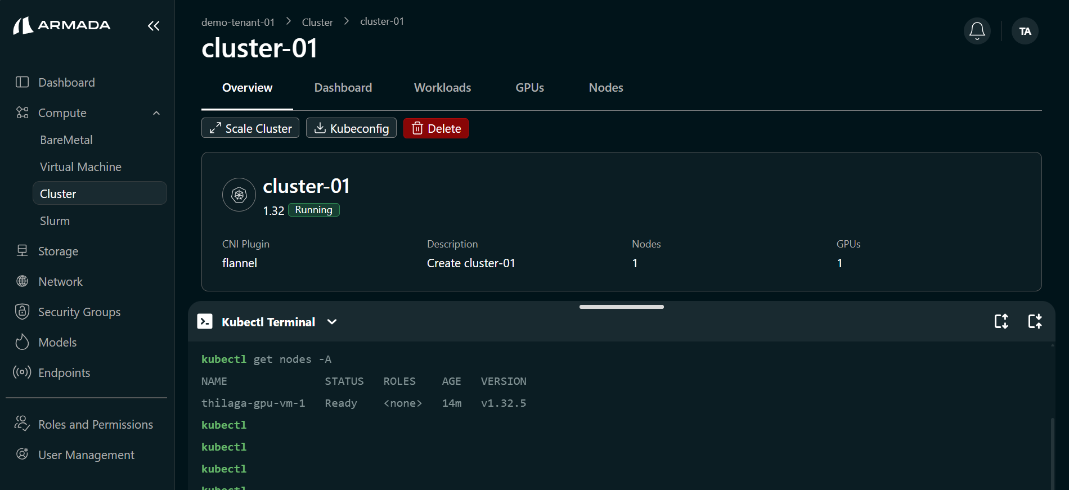Switch to the GPUs tab

pyautogui.click(x=529, y=88)
